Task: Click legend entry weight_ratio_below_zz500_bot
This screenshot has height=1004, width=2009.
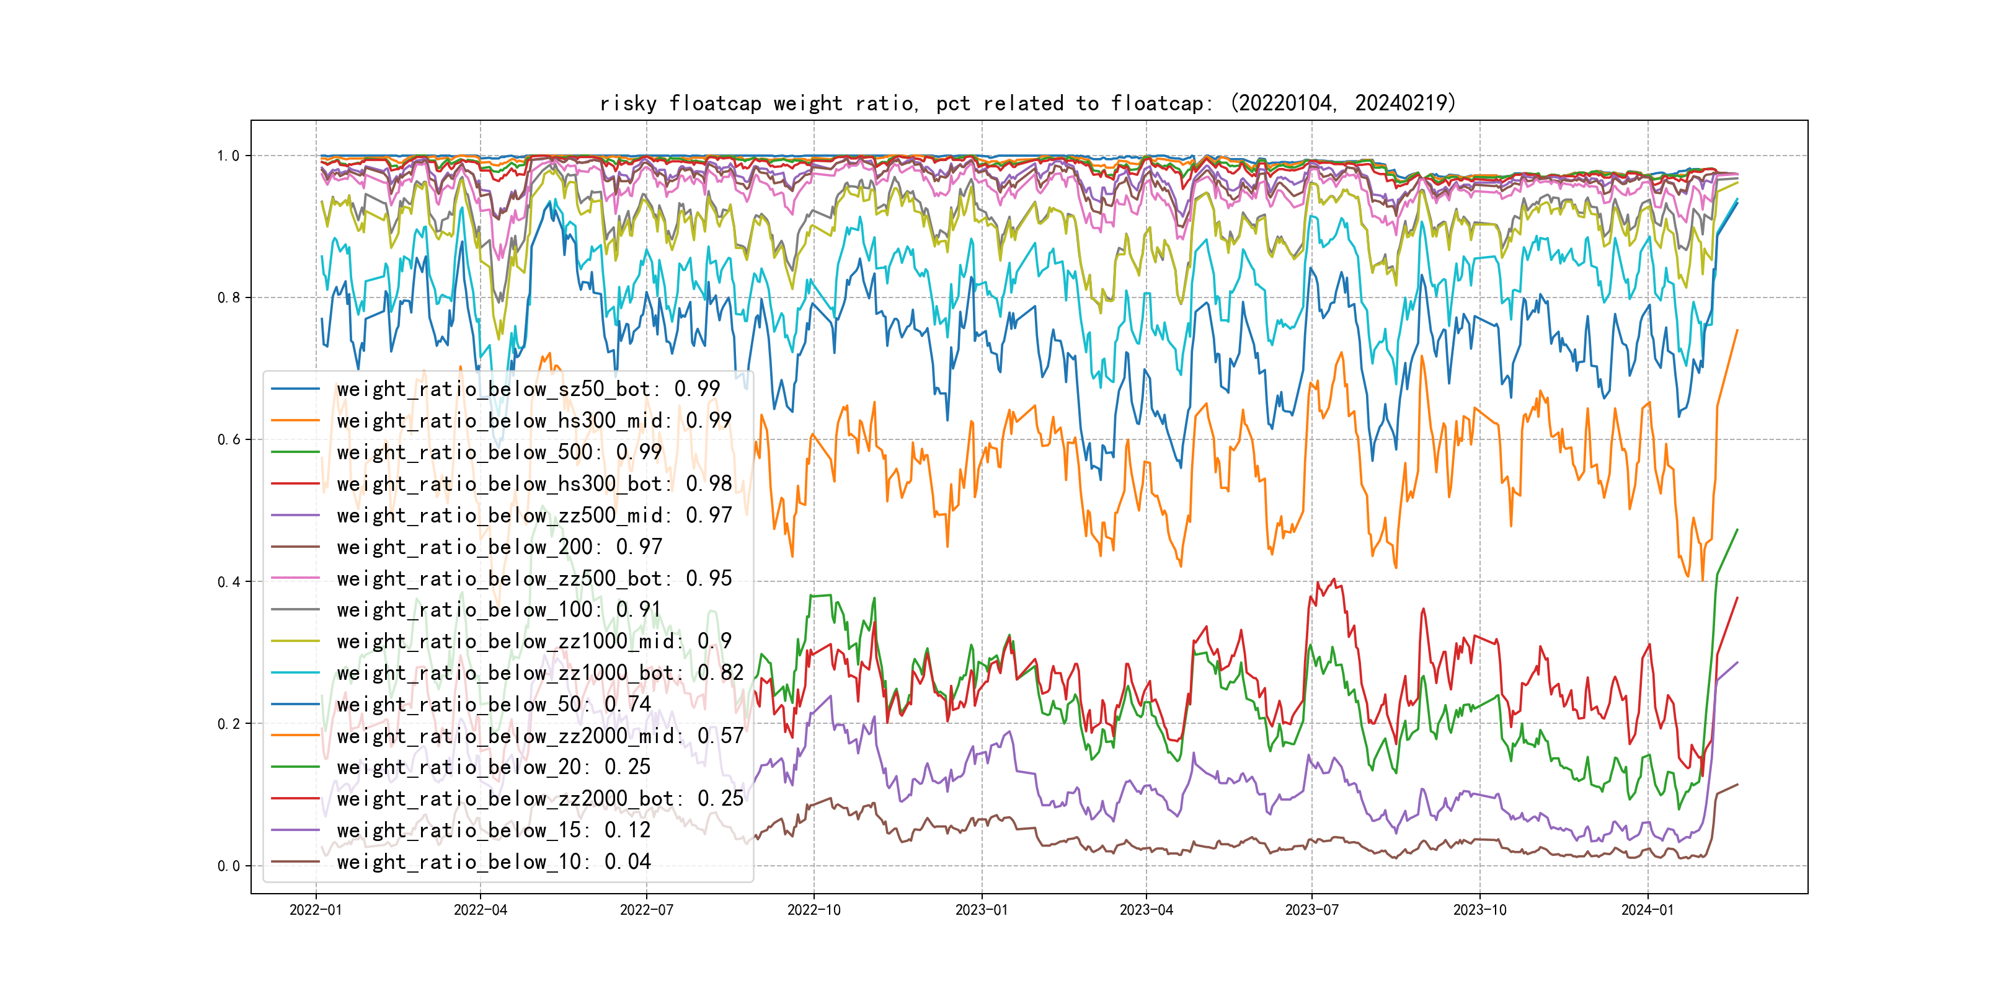Action: 533,578
